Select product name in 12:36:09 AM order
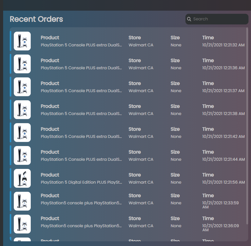The image size is (251, 246). [x=81, y=226]
